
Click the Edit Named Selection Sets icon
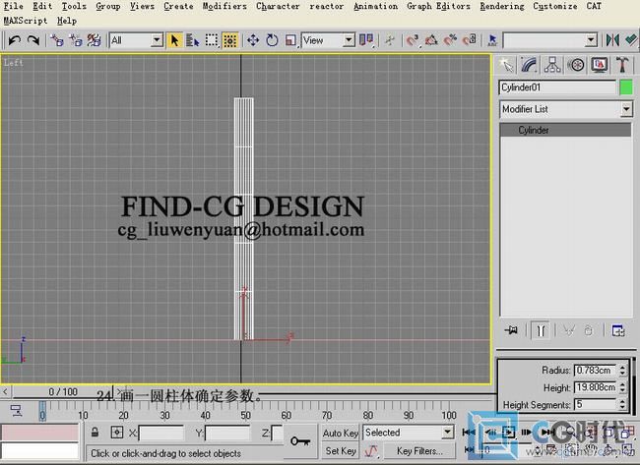click(492, 40)
